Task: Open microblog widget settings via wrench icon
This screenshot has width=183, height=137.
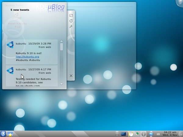Action: pos(71,26)
